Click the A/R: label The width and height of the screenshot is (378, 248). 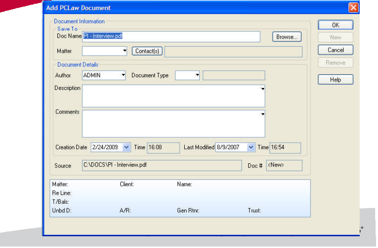[126, 210]
